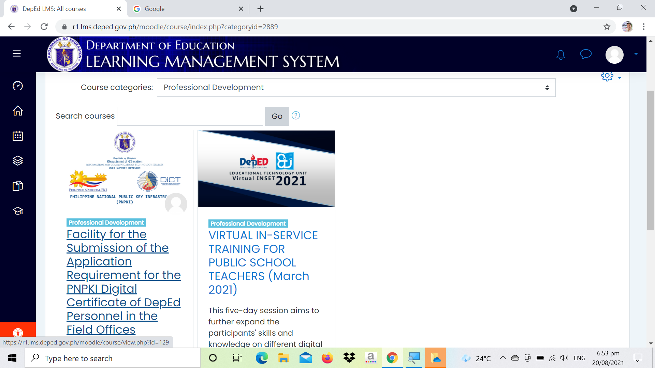This screenshot has height=368, width=655.
Task: Click the settings gear above the course list
Action: [607, 77]
